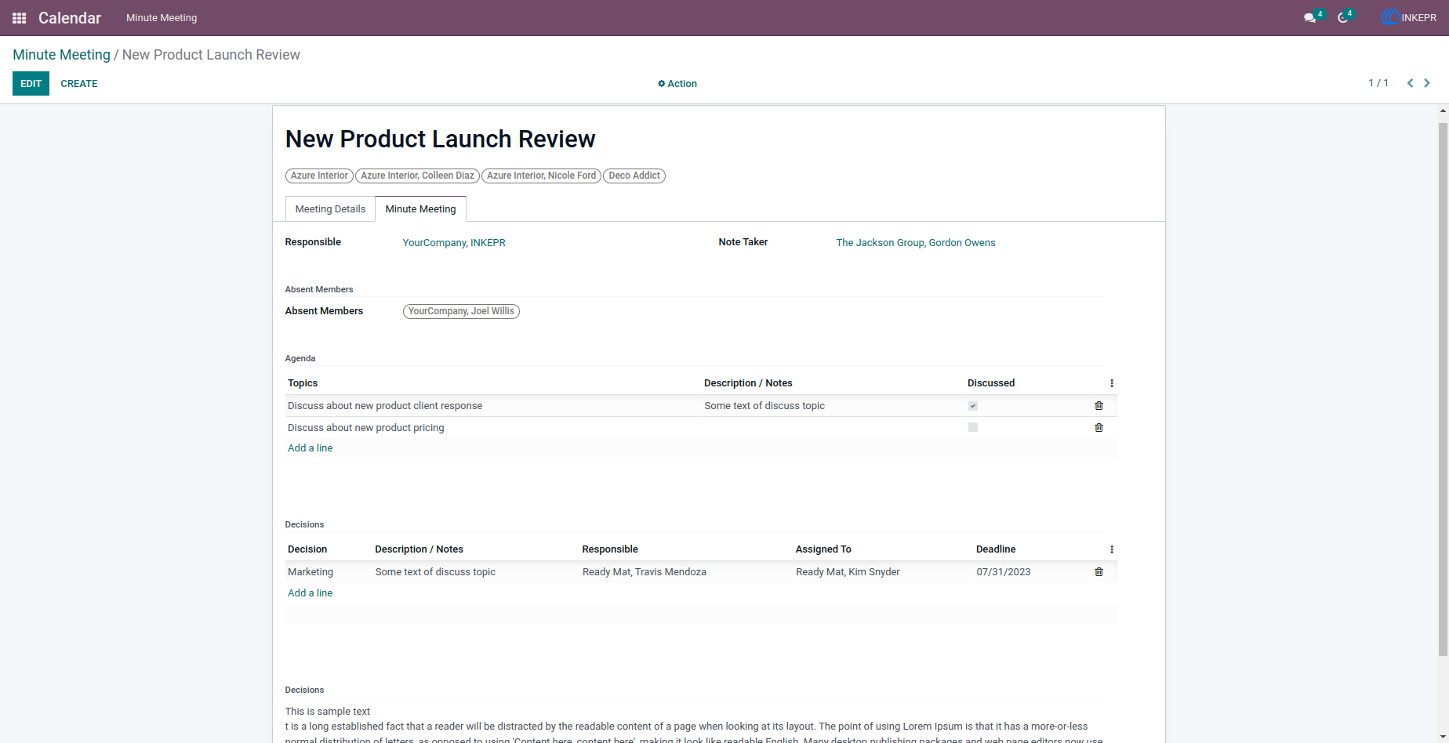Open note taker Gordon Owens link
Image resolution: width=1449 pixels, height=743 pixels.
(916, 243)
